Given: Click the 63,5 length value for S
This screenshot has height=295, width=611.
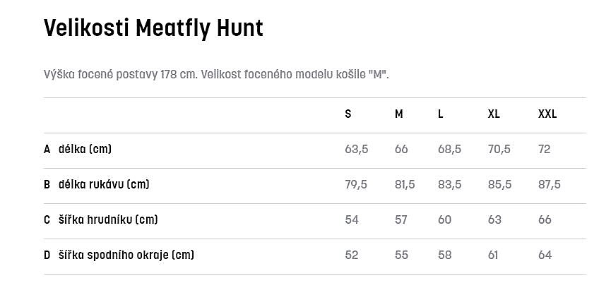Looking at the screenshot, I should 356,150.
